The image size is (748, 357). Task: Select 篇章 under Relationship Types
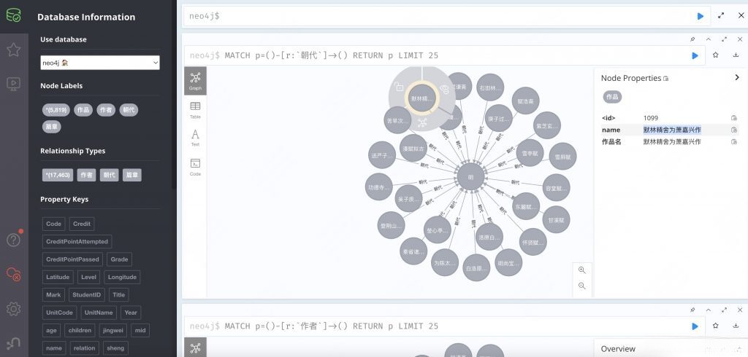[x=132, y=175]
